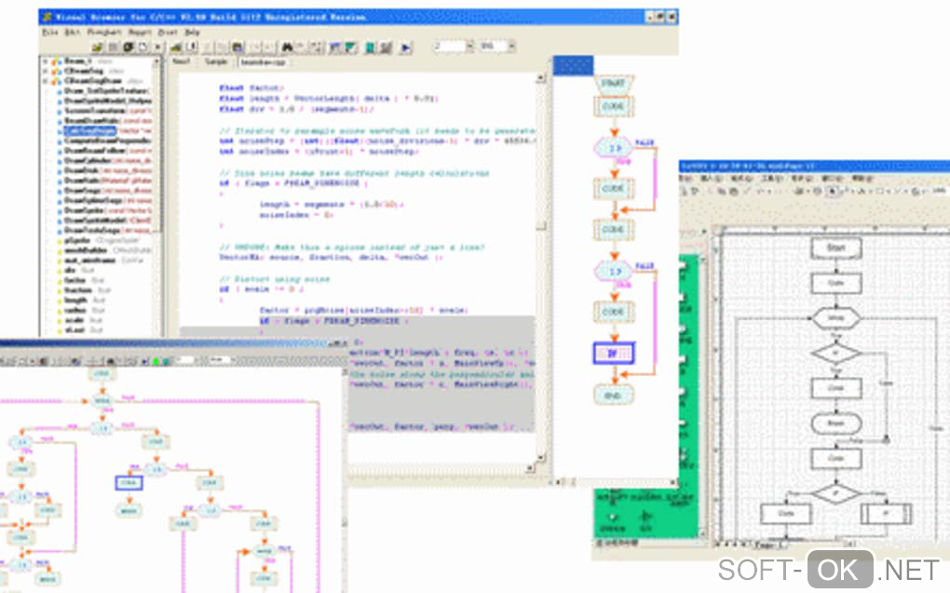The height and width of the screenshot is (593, 950).
Task: Click the code editor scroll up arrow
Action: pyautogui.click(x=540, y=78)
